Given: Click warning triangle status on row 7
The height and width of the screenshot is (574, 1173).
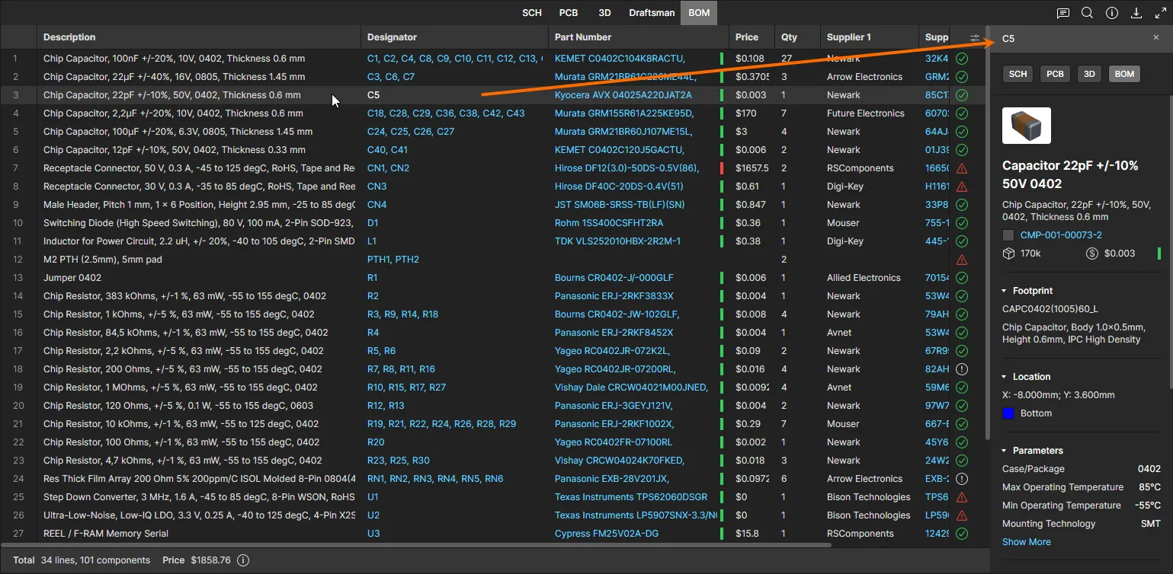Looking at the screenshot, I should [x=962, y=168].
